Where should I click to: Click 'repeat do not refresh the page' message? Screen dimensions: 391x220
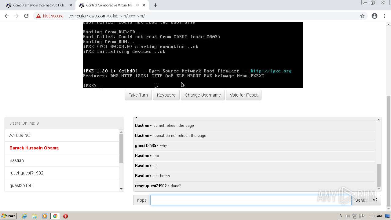point(255,135)
